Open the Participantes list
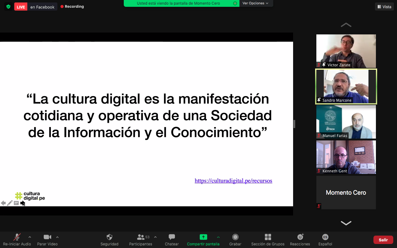This screenshot has width=397, height=248. click(x=141, y=237)
